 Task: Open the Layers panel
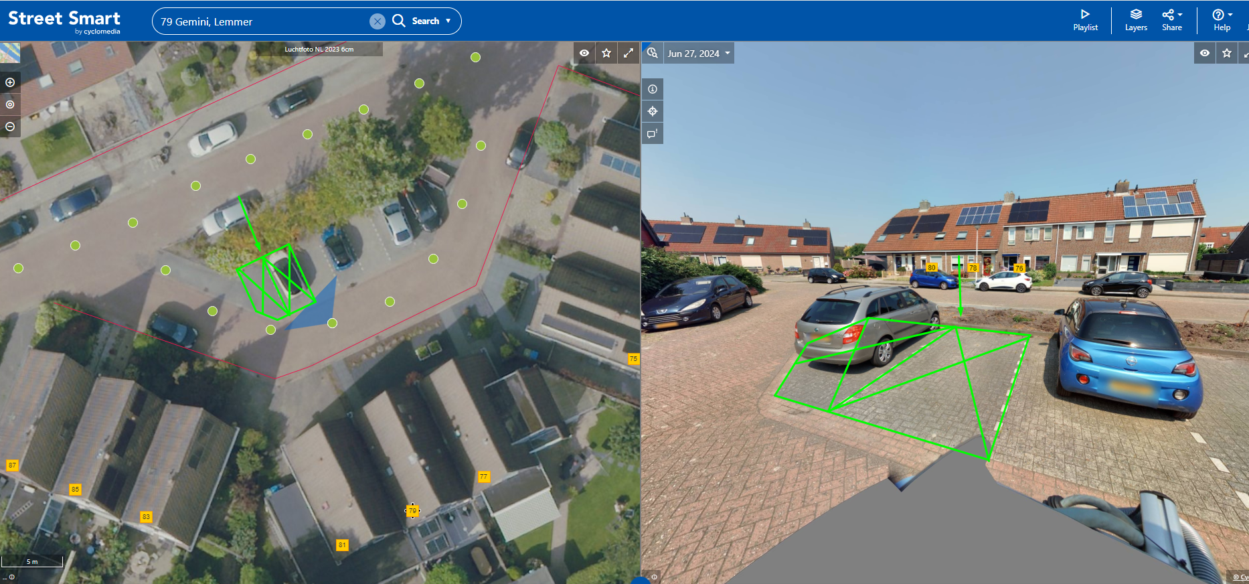coord(1136,20)
